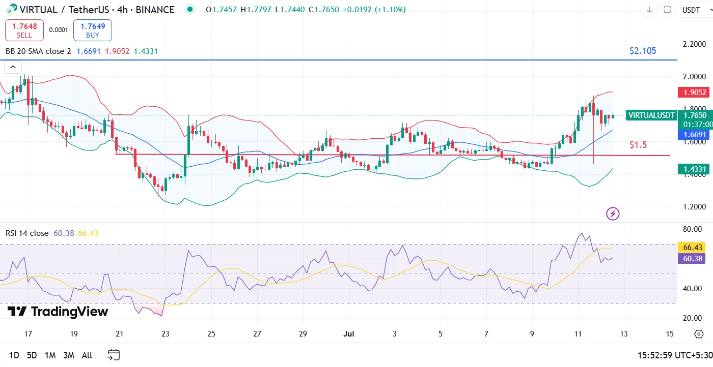
Task: Select the 3M time range
Action: click(69, 355)
